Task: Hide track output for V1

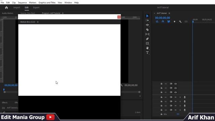Action: click(x=175, y=92)
